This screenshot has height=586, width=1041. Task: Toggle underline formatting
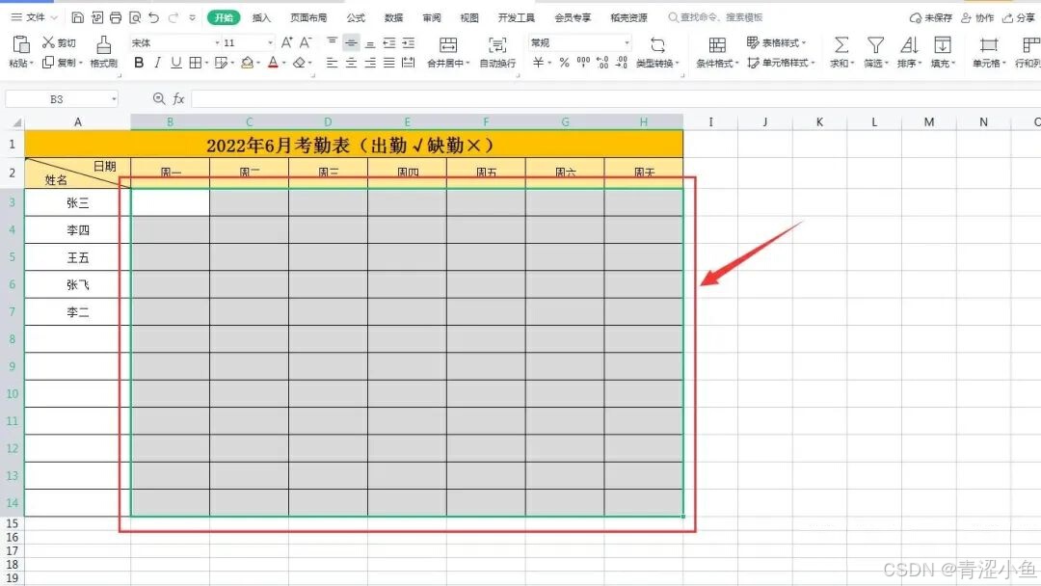click(x=176, y=63)
